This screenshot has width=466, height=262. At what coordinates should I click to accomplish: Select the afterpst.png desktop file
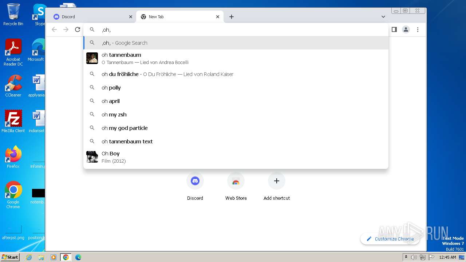click(13, 232)
